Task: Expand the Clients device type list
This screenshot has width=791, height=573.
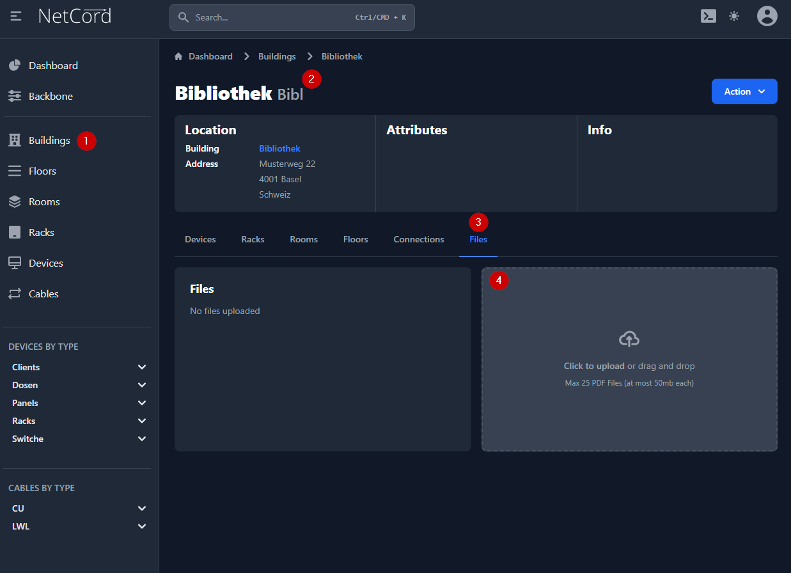Action: coord(142,367)
